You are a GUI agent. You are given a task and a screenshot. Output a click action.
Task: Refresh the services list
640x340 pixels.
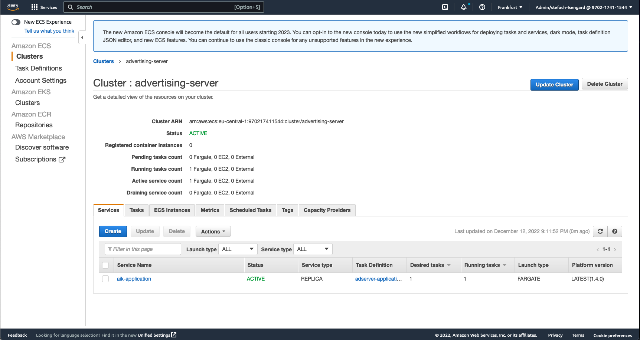(x=600, y=231)
